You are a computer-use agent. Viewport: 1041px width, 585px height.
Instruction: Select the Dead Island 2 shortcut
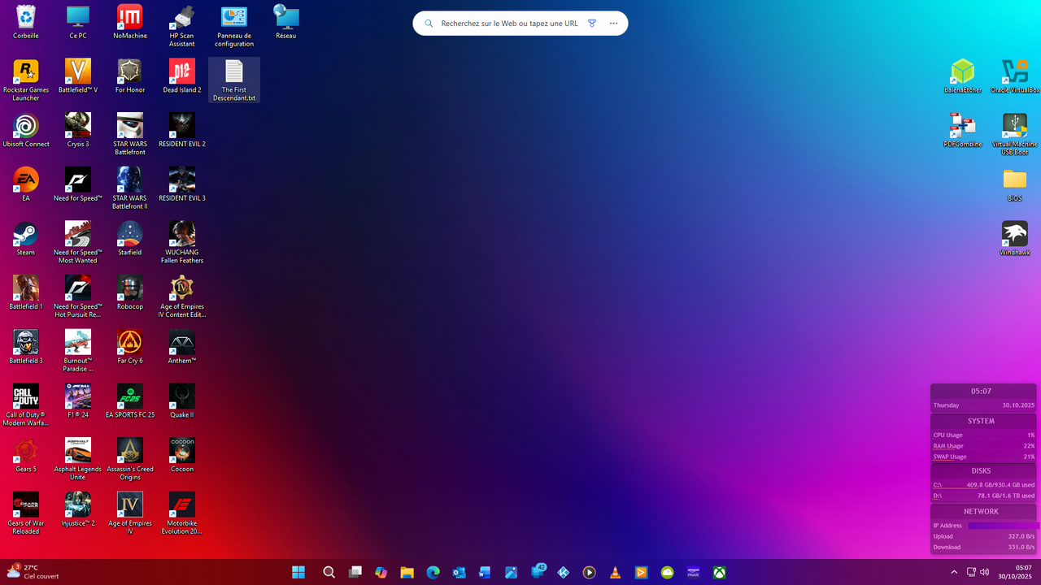coord(182,76)
